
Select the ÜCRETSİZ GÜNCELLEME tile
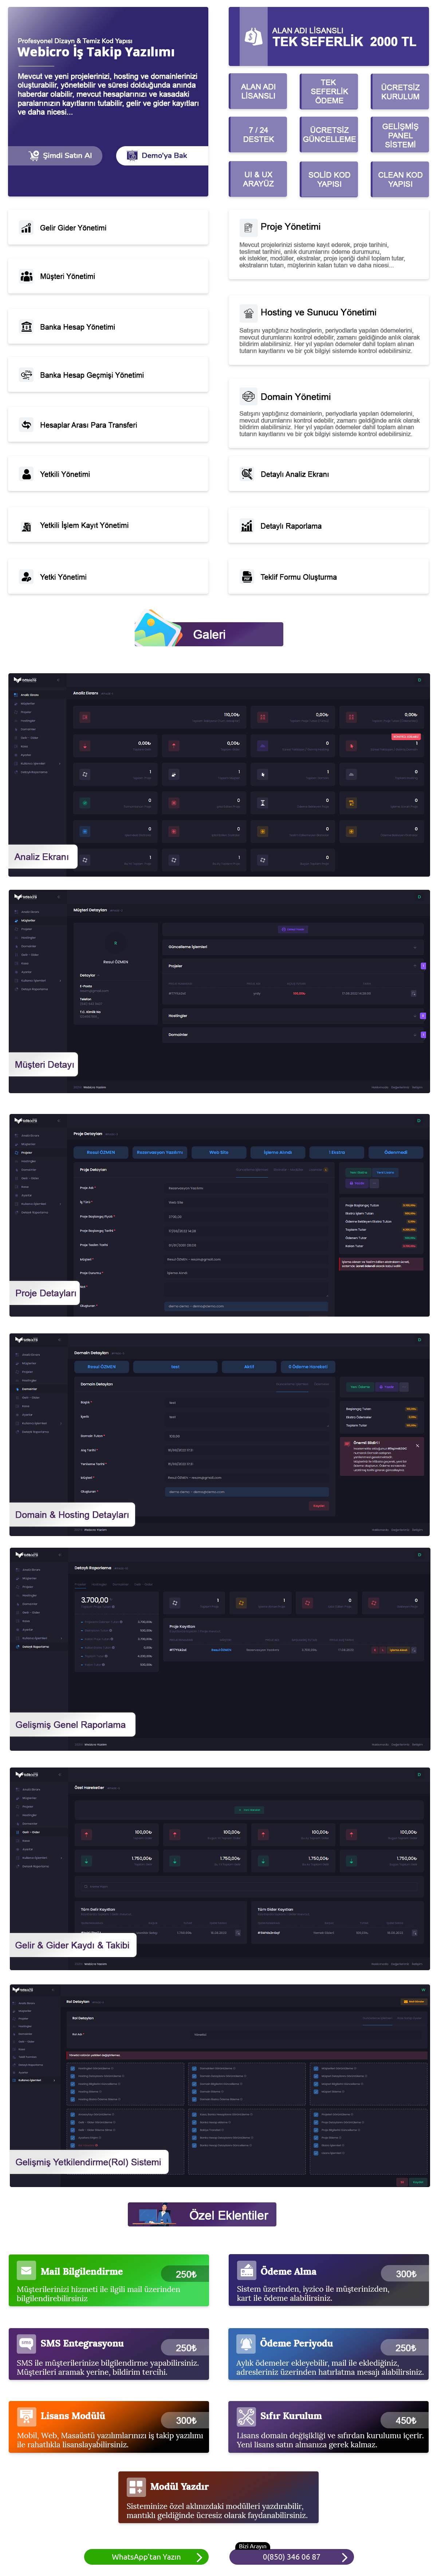click(x=329, y=134)
